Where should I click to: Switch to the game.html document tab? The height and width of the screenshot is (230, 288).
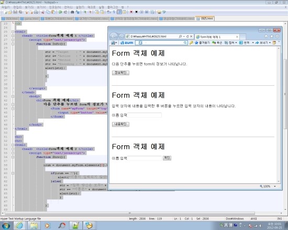pyautogui.click(x=29, y=18)
